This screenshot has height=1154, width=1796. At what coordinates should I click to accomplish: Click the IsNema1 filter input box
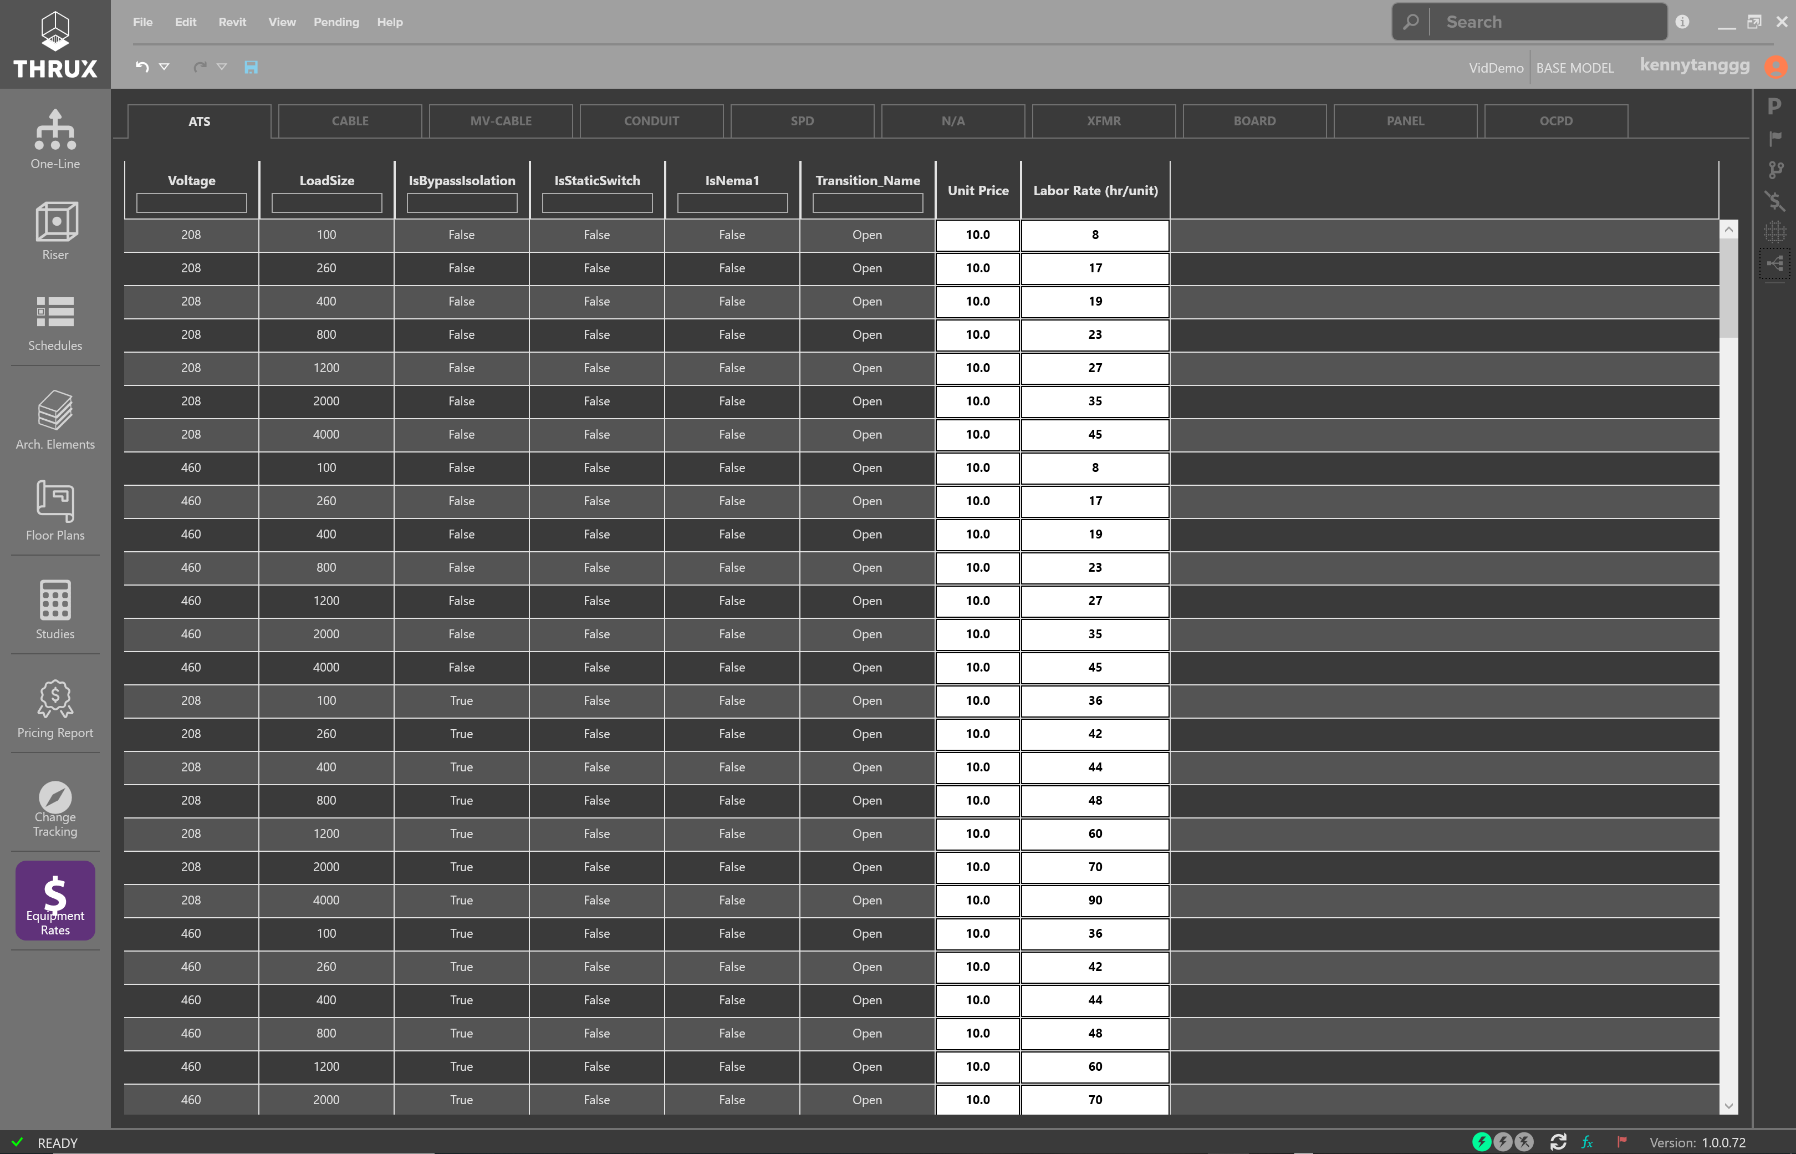tap(732, 202)
